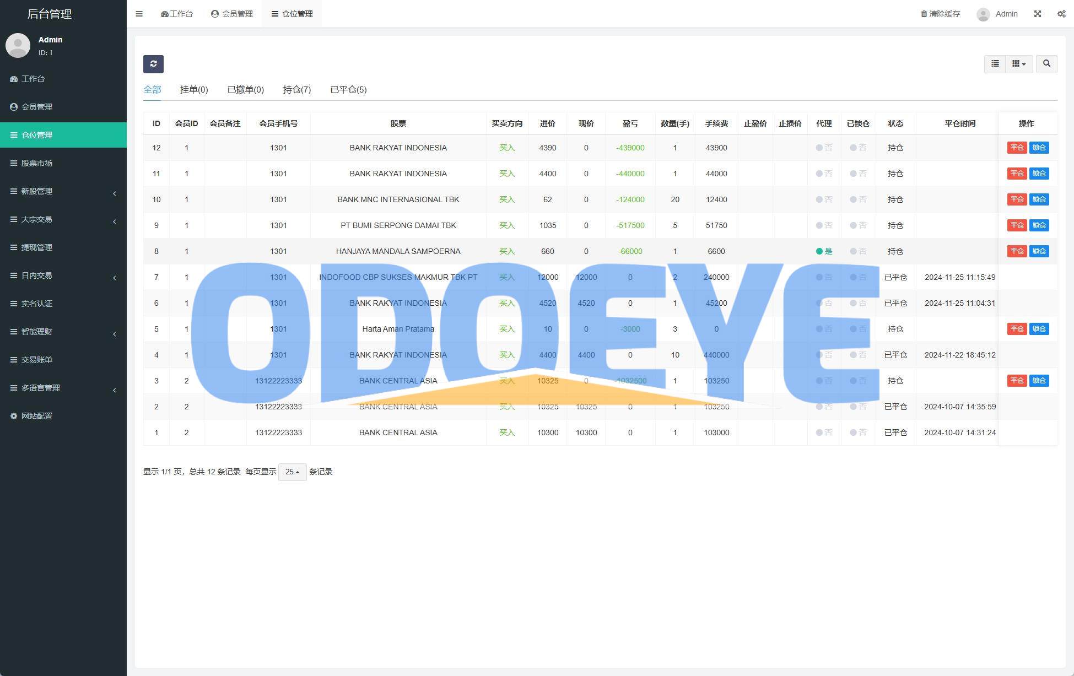Image resolution: width=1074 pixels, height=676 pixels.
Task: Expand the 大宗交易 submenu
Action: pyautogui.click(x=63, y=219)
